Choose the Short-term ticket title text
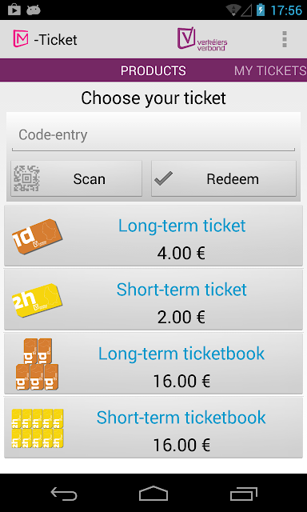 tap(181, 290)
